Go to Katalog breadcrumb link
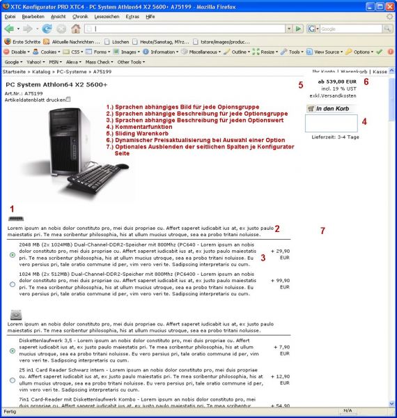The width and height of the screenshot is (397, 418). 41,72
